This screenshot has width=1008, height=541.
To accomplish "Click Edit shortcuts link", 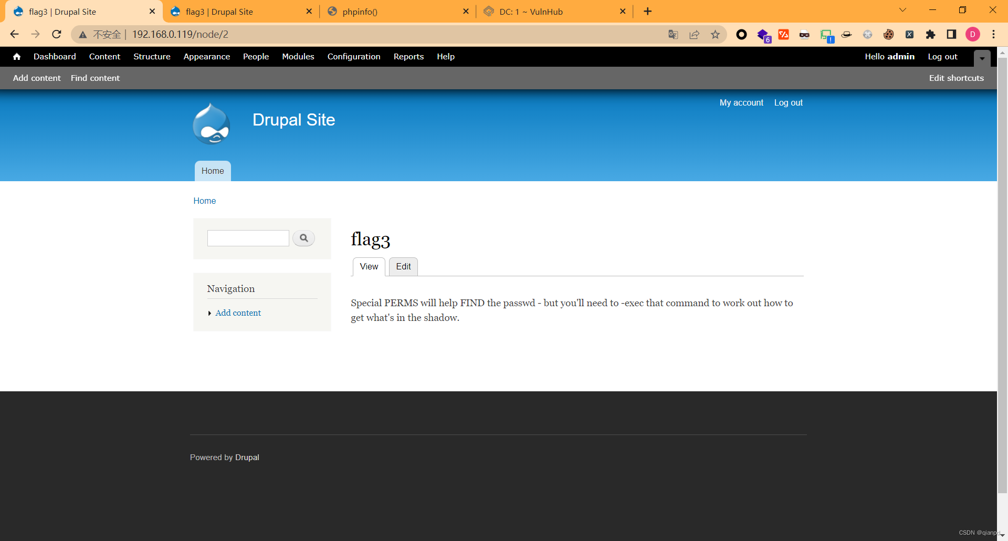I will [x=956, y=78].
